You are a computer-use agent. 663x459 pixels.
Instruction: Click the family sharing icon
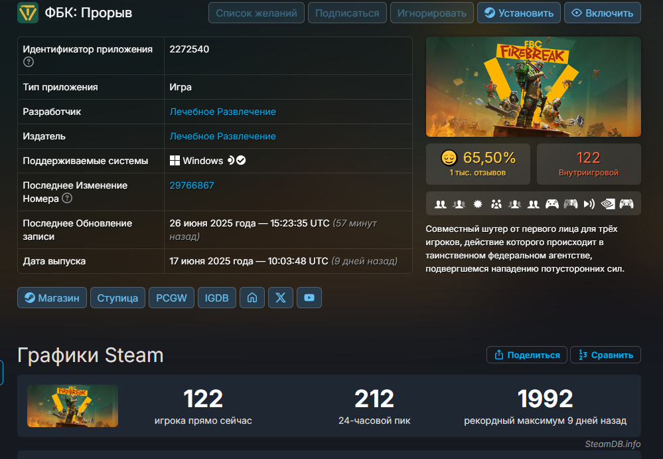496,205
